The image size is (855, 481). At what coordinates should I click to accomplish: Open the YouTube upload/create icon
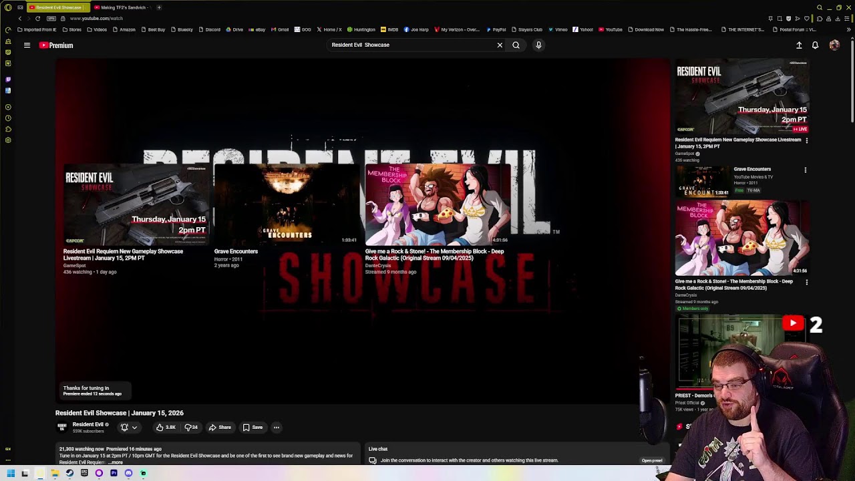pos(799,45)
